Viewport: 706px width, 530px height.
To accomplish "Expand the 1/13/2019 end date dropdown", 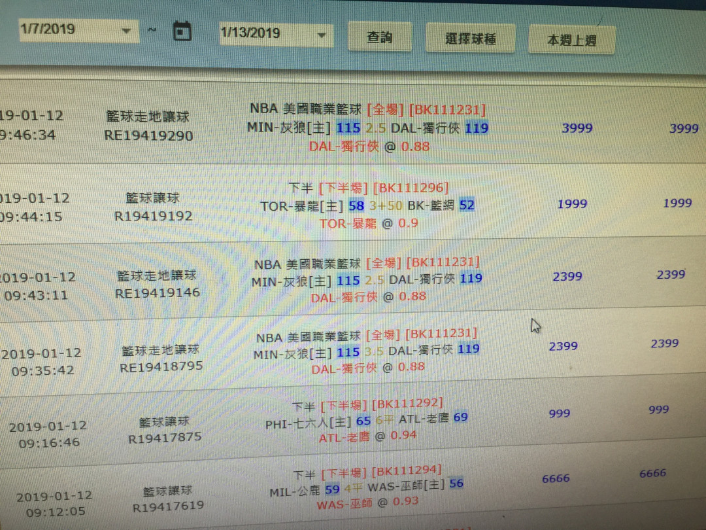I will tap(322, 35).
